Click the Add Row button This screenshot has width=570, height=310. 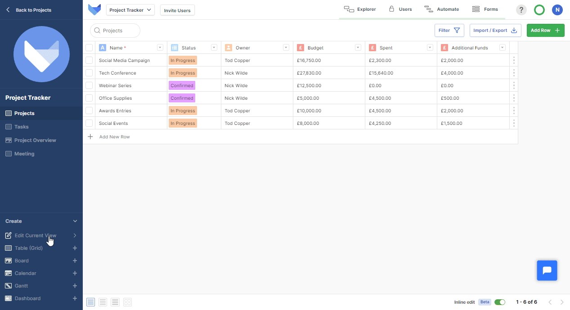pyautogui.click(x=545, y=31)
